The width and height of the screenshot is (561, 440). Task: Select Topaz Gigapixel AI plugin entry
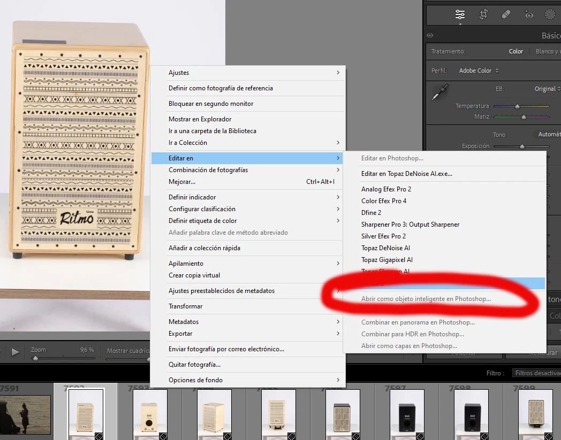(x=445, y=260)
